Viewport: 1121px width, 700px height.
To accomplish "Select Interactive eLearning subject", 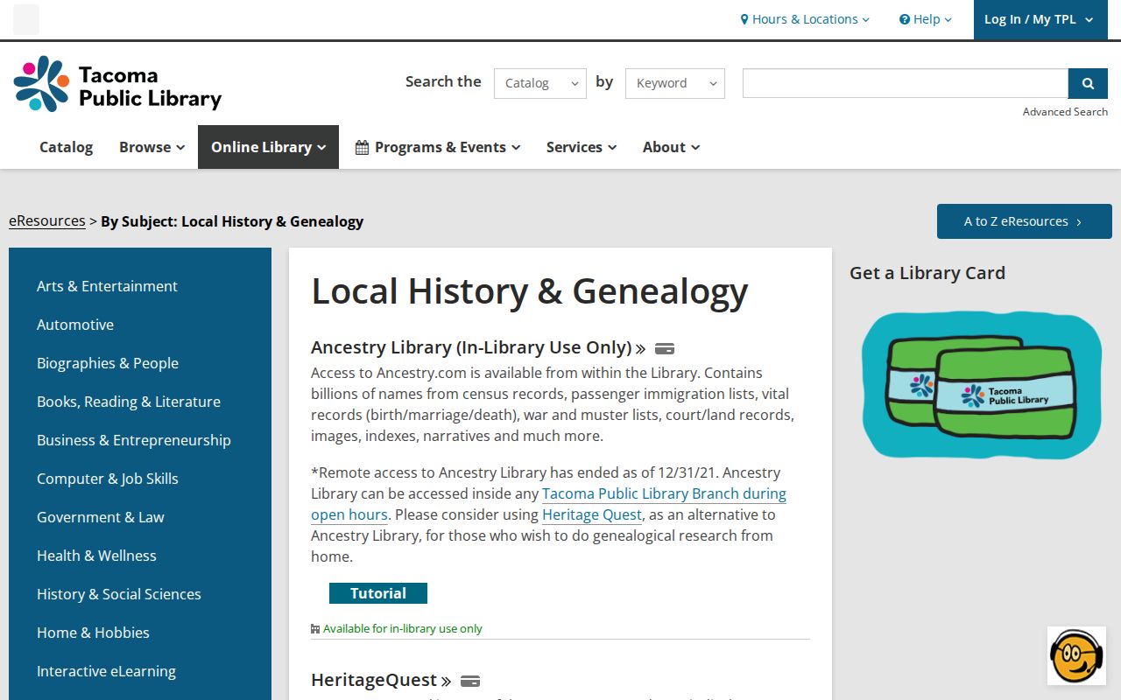I will (x=106, y=671).
